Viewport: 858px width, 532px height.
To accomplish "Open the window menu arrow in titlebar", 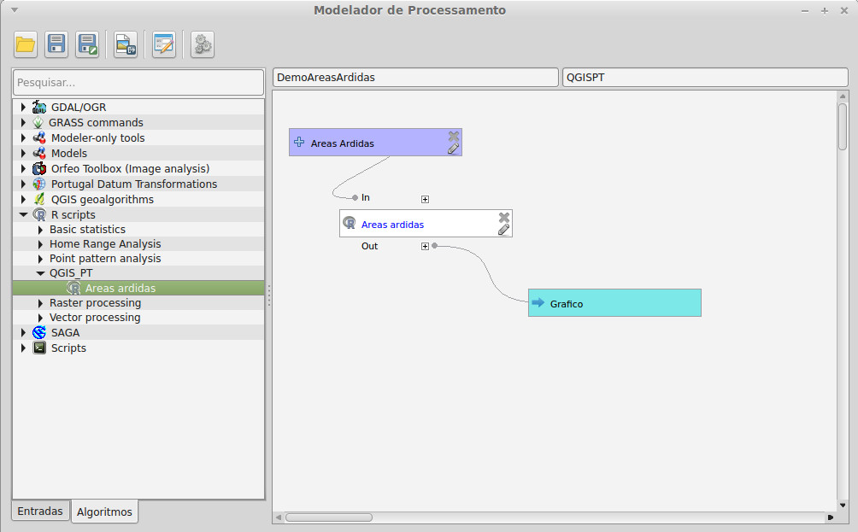I will pyautogui.click(x=15, y=10).
